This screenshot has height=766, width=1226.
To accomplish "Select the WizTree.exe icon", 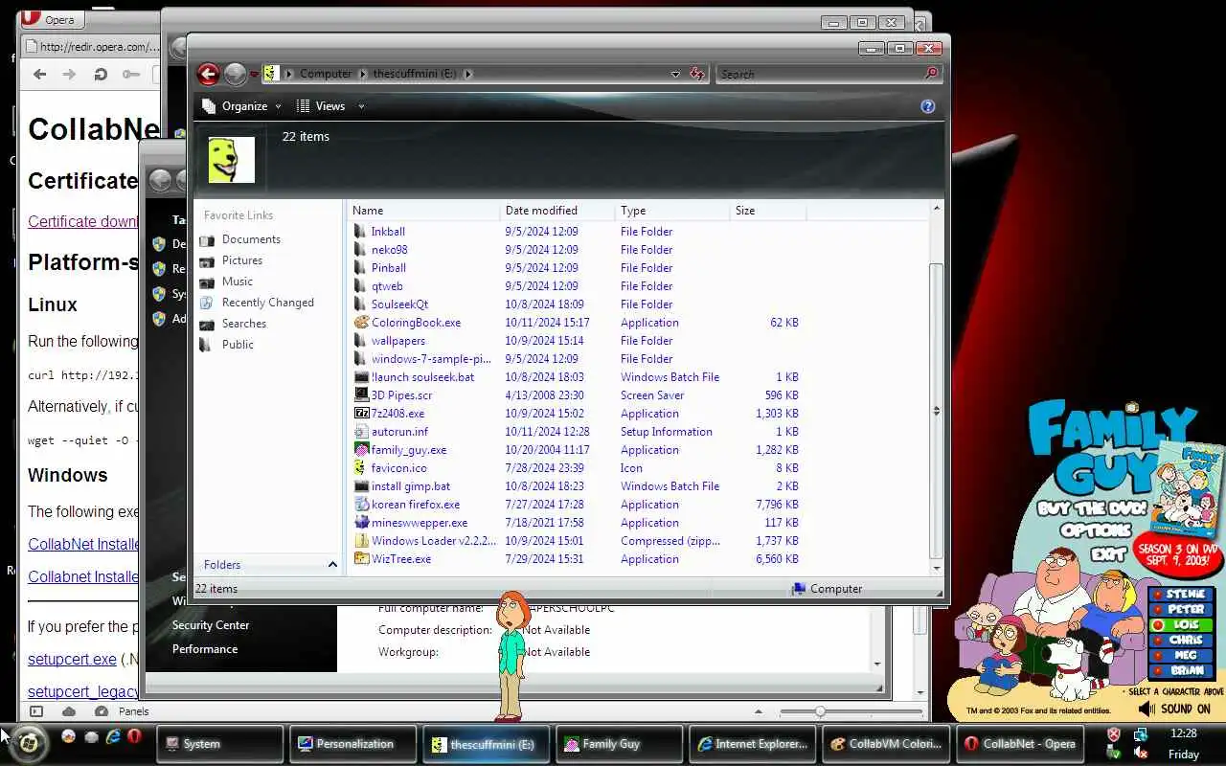I will click(361, 558).
